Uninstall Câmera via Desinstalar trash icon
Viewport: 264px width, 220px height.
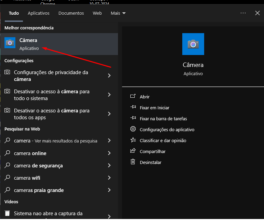point(133,162)
